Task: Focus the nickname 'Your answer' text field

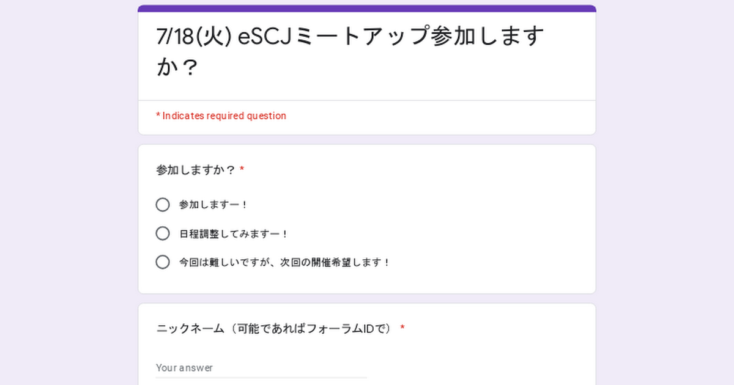Action: (261, 368)
